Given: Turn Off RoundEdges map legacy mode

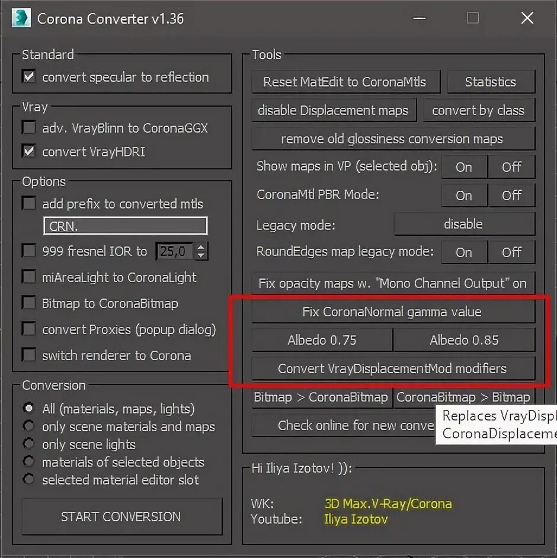Looking at the screenshot, I should tap(511, 252).
